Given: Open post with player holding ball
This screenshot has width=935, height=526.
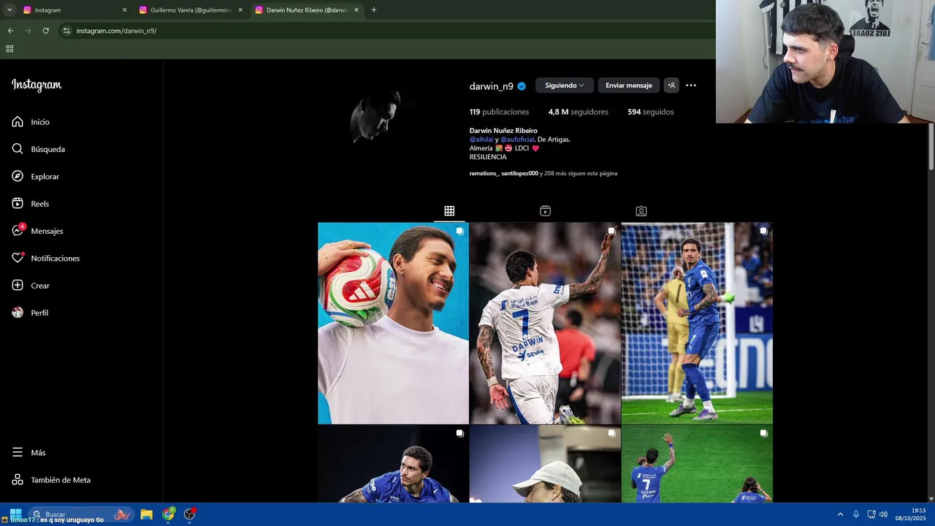Looking at the screenshot, I should coord(393,323).
